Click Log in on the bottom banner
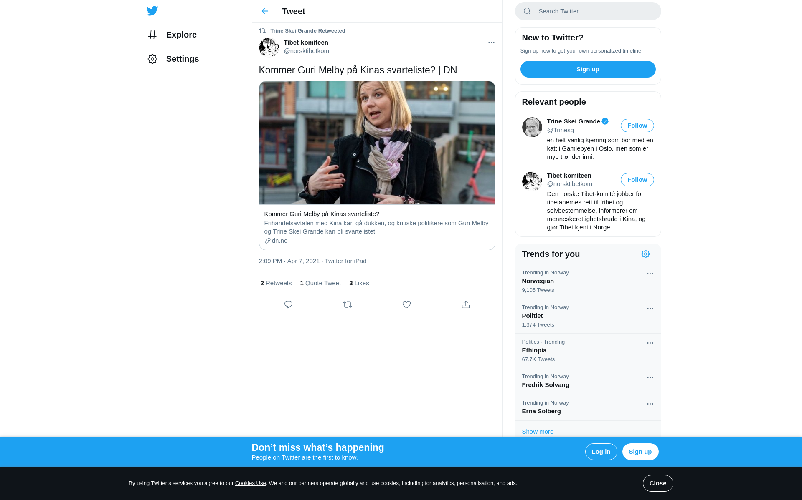802x500 pixels. click(x=601, y=452)
